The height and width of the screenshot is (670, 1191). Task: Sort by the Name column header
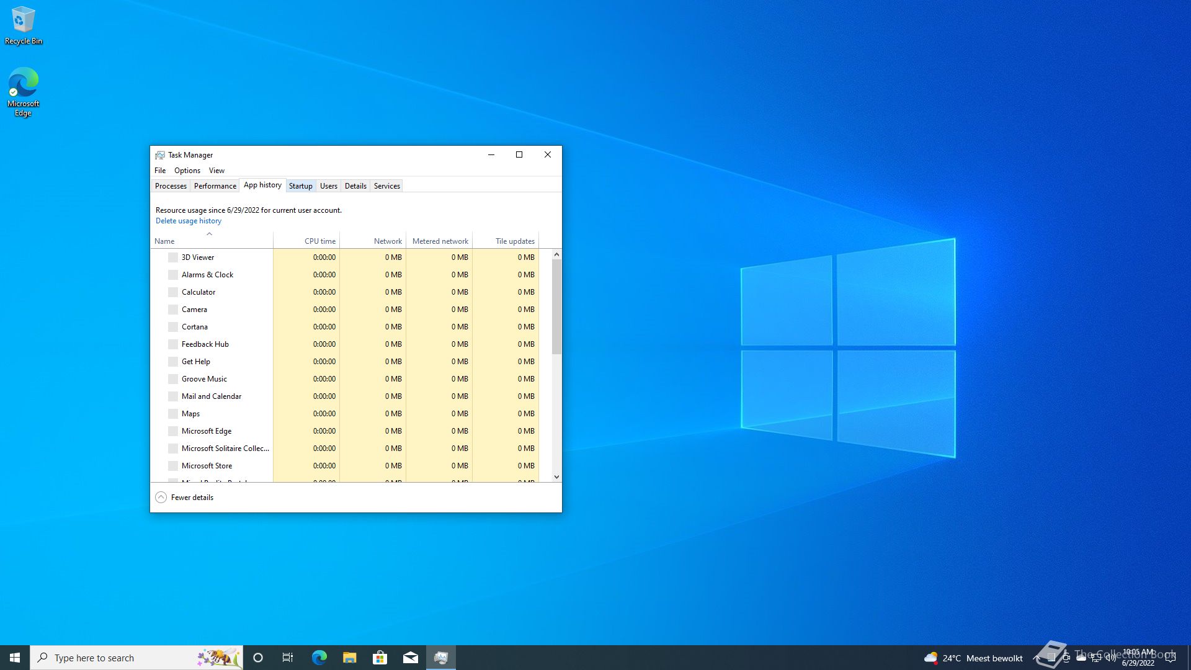[x=212, y=241]
